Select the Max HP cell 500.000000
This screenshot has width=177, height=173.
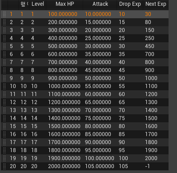point(63,46)
